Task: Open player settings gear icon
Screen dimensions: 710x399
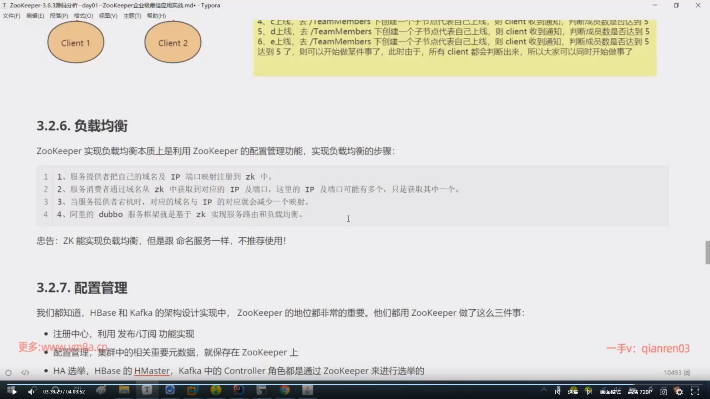Action: 679,392
